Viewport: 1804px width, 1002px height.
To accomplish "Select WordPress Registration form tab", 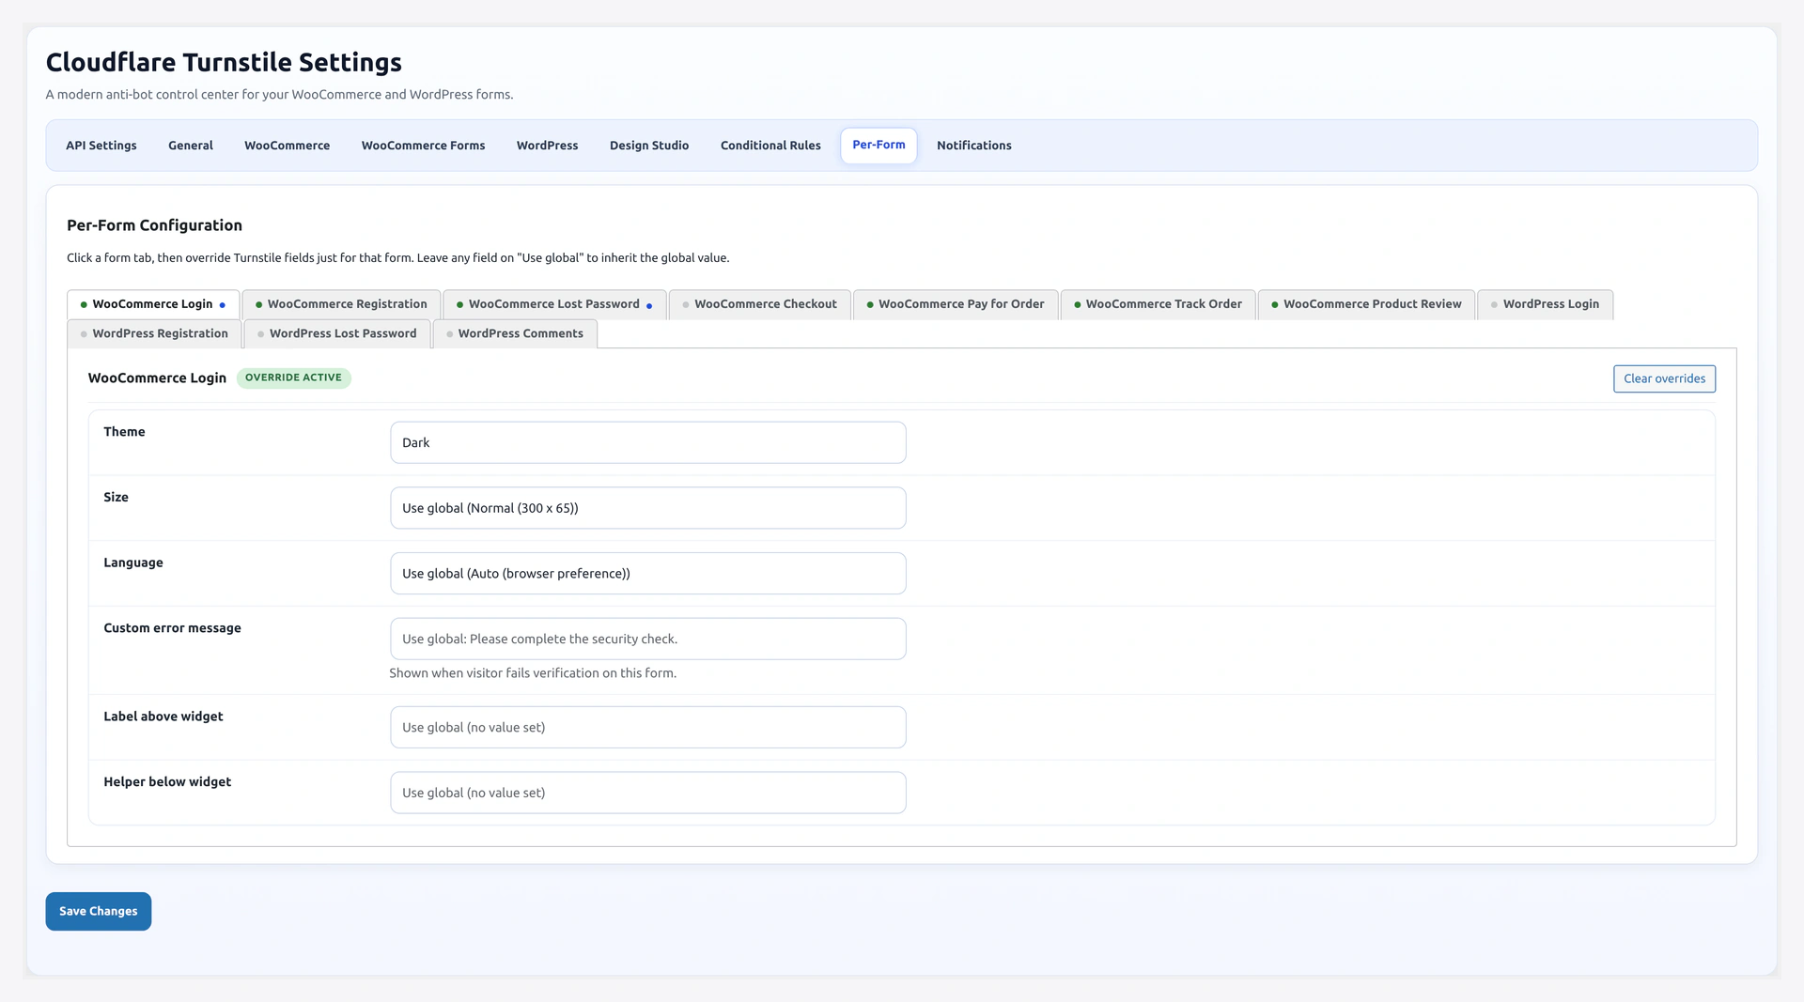I will (x=154, y=333).
